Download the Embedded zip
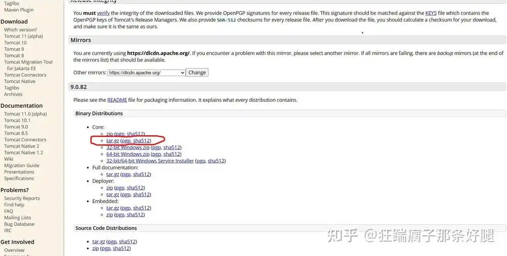 110,215
